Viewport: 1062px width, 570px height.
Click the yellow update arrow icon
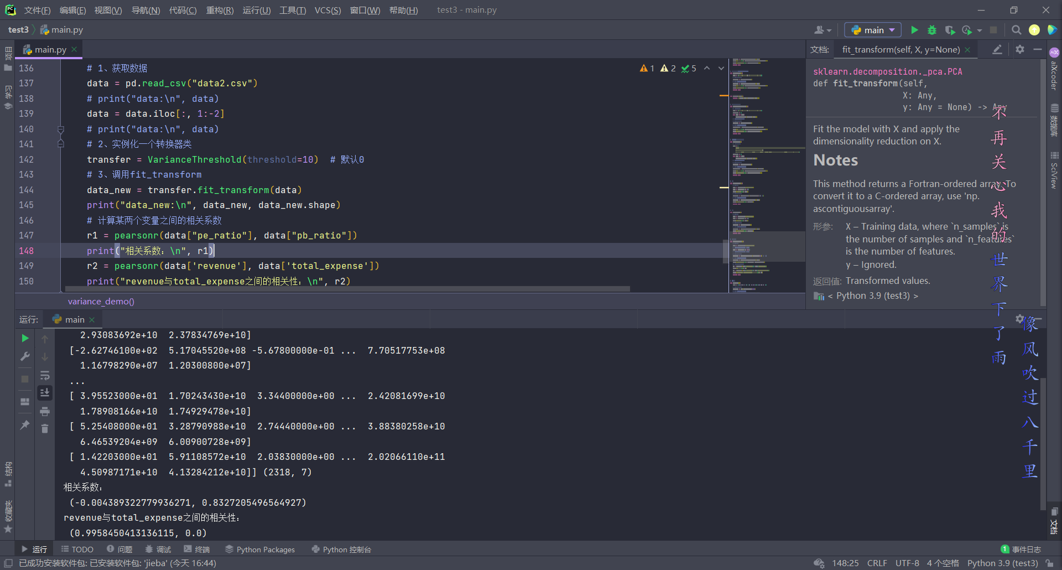point(1034,30)
